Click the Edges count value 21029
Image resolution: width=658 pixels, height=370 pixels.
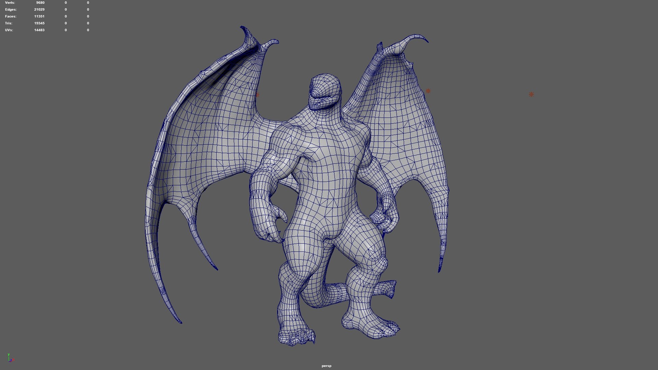(39, 10)
